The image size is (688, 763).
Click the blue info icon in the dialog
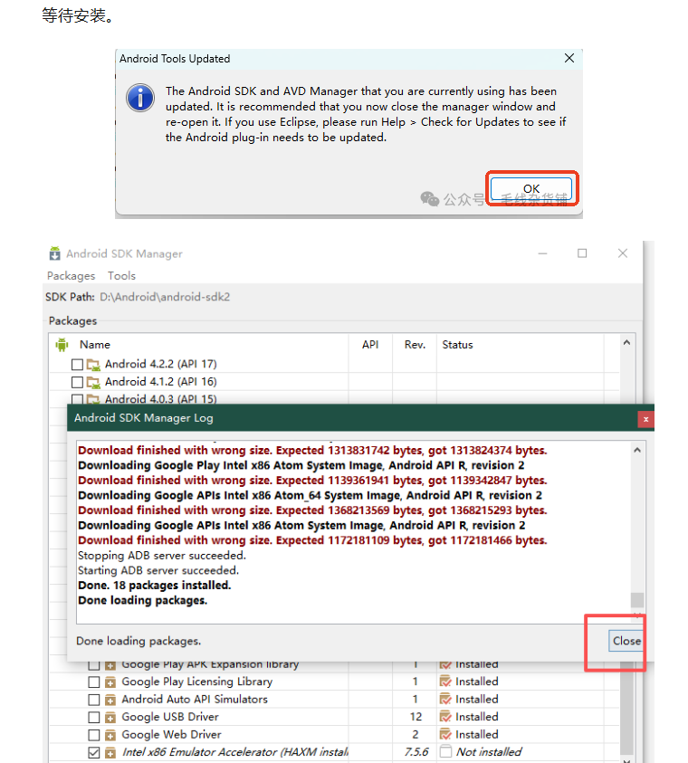pyautogui.click(x=140, y=98)
